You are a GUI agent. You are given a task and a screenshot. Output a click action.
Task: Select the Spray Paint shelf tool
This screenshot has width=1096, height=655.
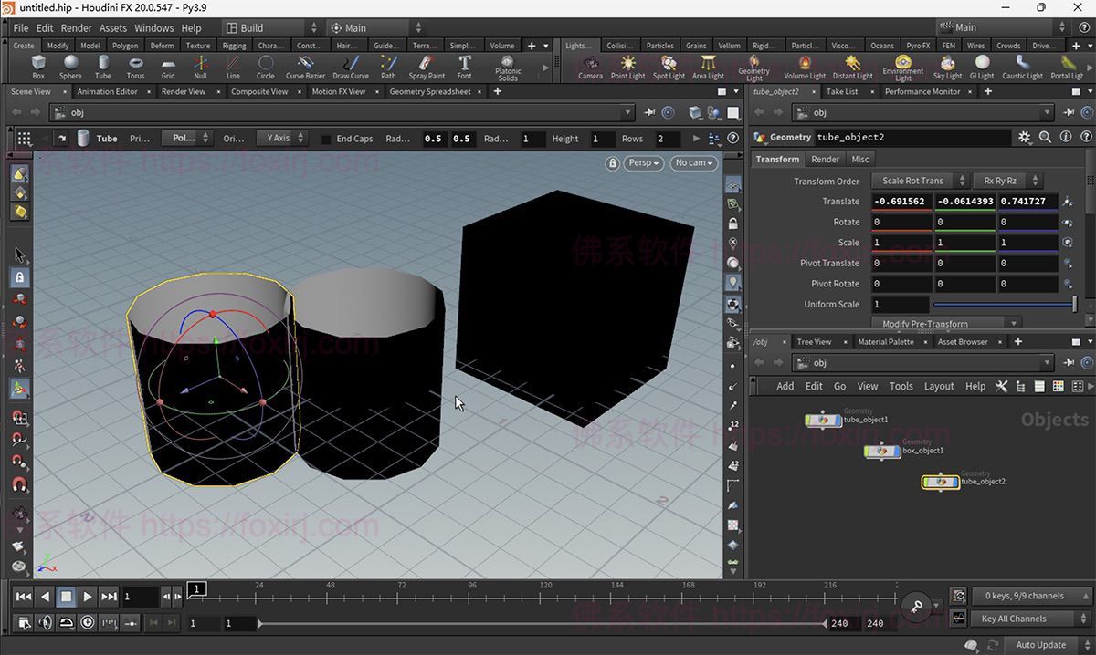pyautogui.click(x=426, y=66)
